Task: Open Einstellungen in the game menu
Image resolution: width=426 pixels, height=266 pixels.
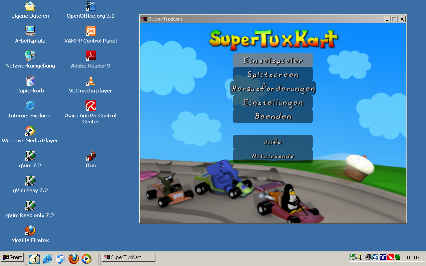Action: [273, 102]
